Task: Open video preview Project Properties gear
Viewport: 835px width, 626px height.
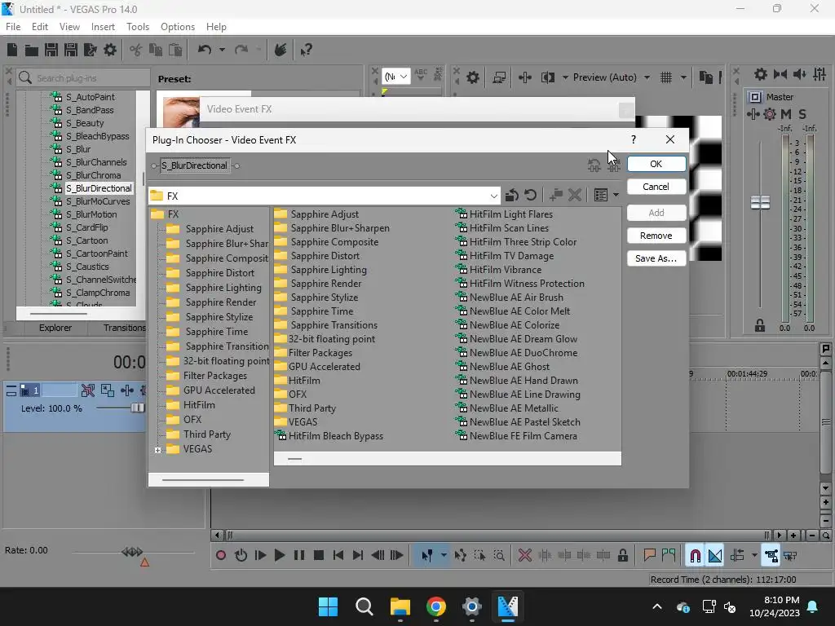Action: click(472, 77)
